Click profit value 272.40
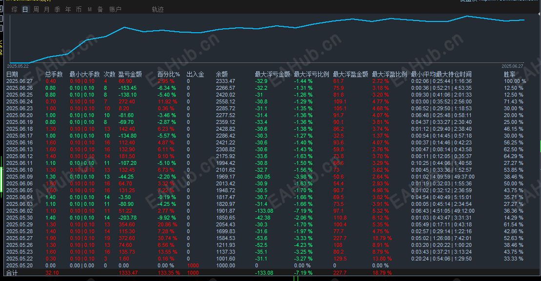541x281 pixels. [127, 102]
